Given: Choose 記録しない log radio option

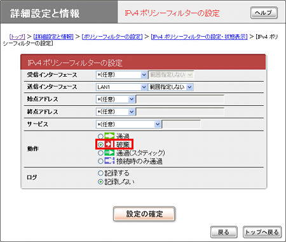Looking at the screenshot, I should point(100,182).
